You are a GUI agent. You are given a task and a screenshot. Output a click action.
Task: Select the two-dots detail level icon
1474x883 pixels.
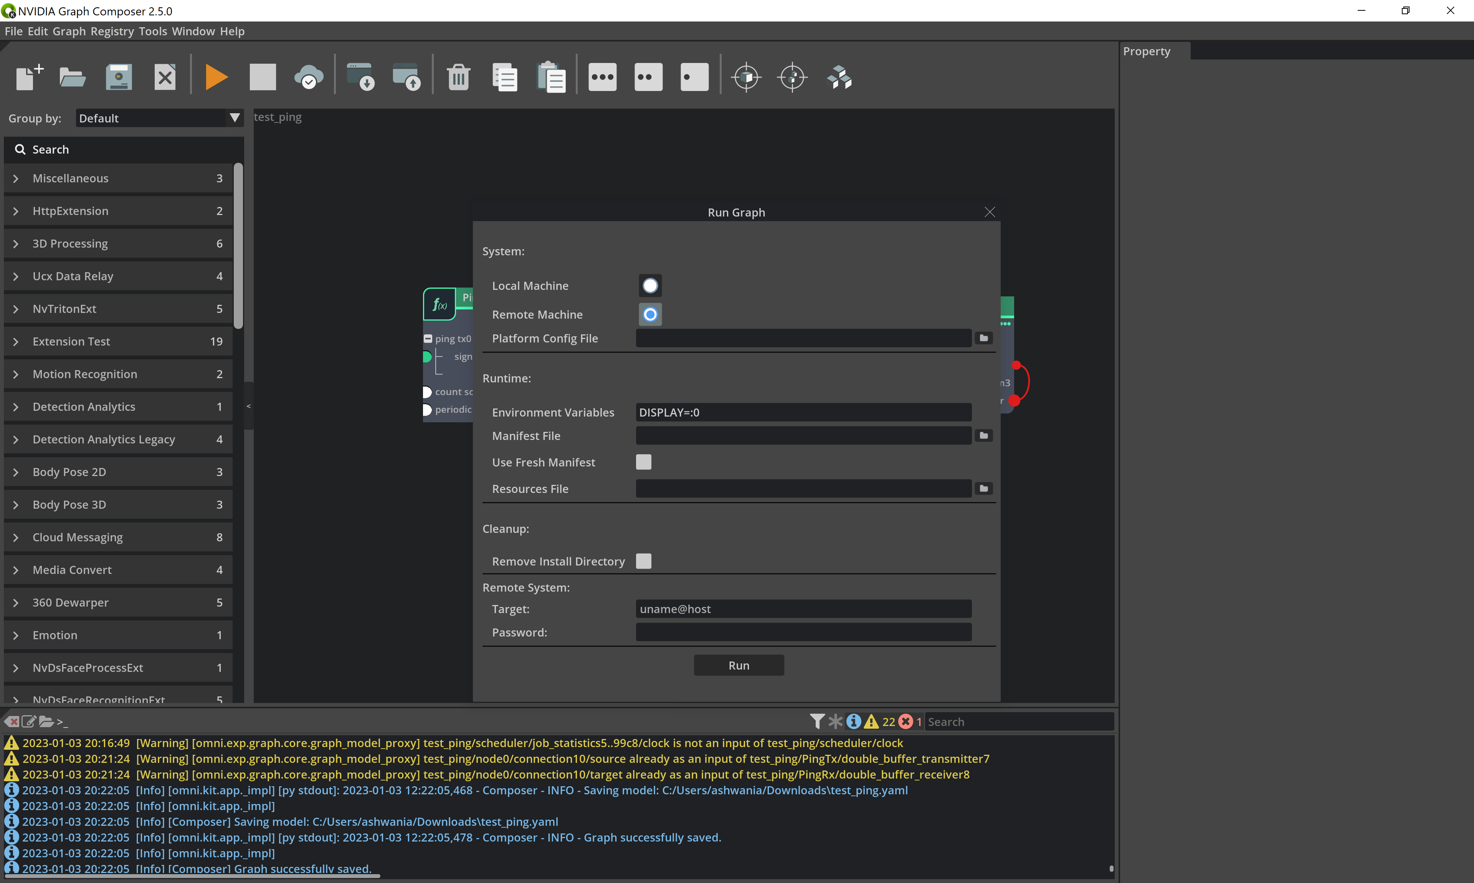point(648,77)
